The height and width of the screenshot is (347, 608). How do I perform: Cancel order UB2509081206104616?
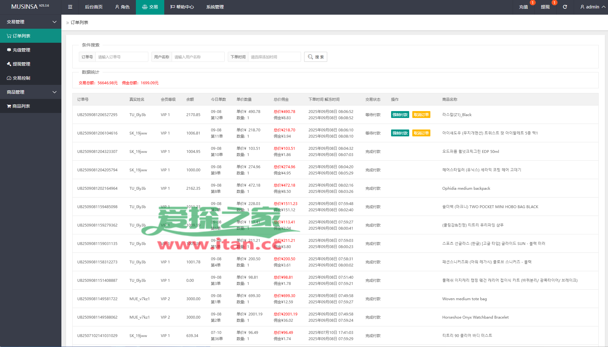(421, 133)
